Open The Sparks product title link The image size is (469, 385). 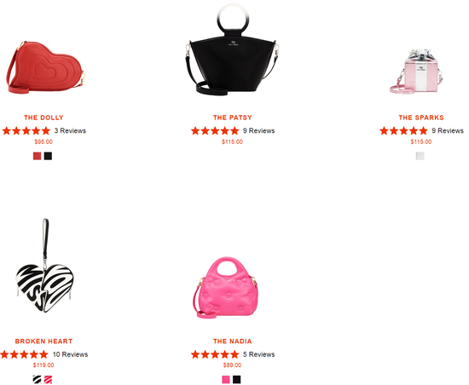pos(421,118)
